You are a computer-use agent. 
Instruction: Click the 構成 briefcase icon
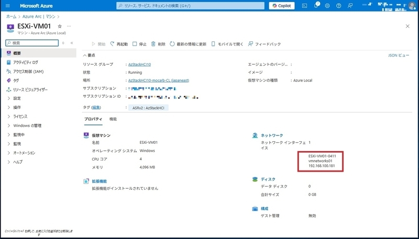click(x=255, y=209)
